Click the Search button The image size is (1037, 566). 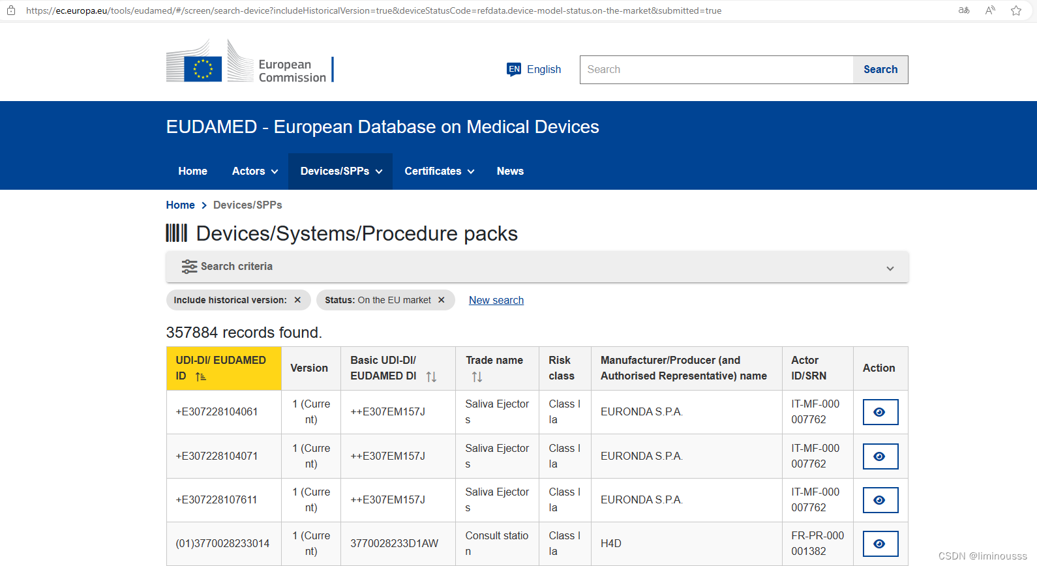tap(880, 70)
